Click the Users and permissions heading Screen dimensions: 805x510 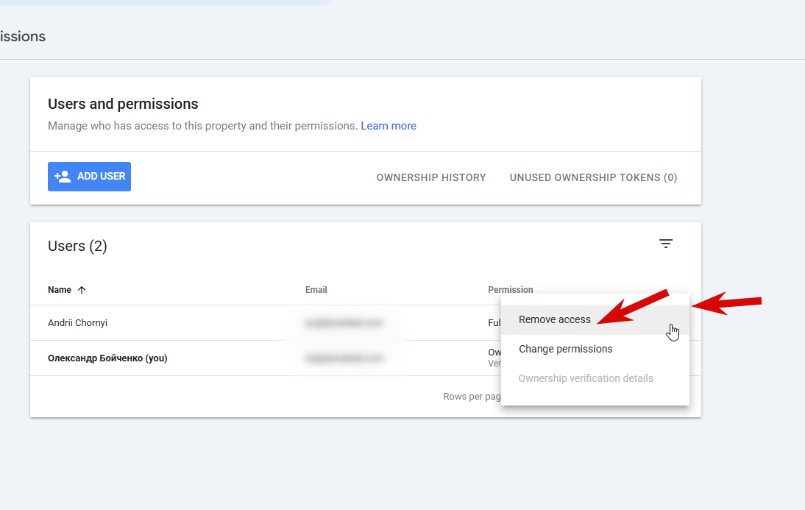[x=123, y=105]
